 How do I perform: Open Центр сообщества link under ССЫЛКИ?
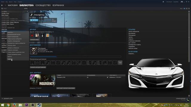[x=134, y=32]
